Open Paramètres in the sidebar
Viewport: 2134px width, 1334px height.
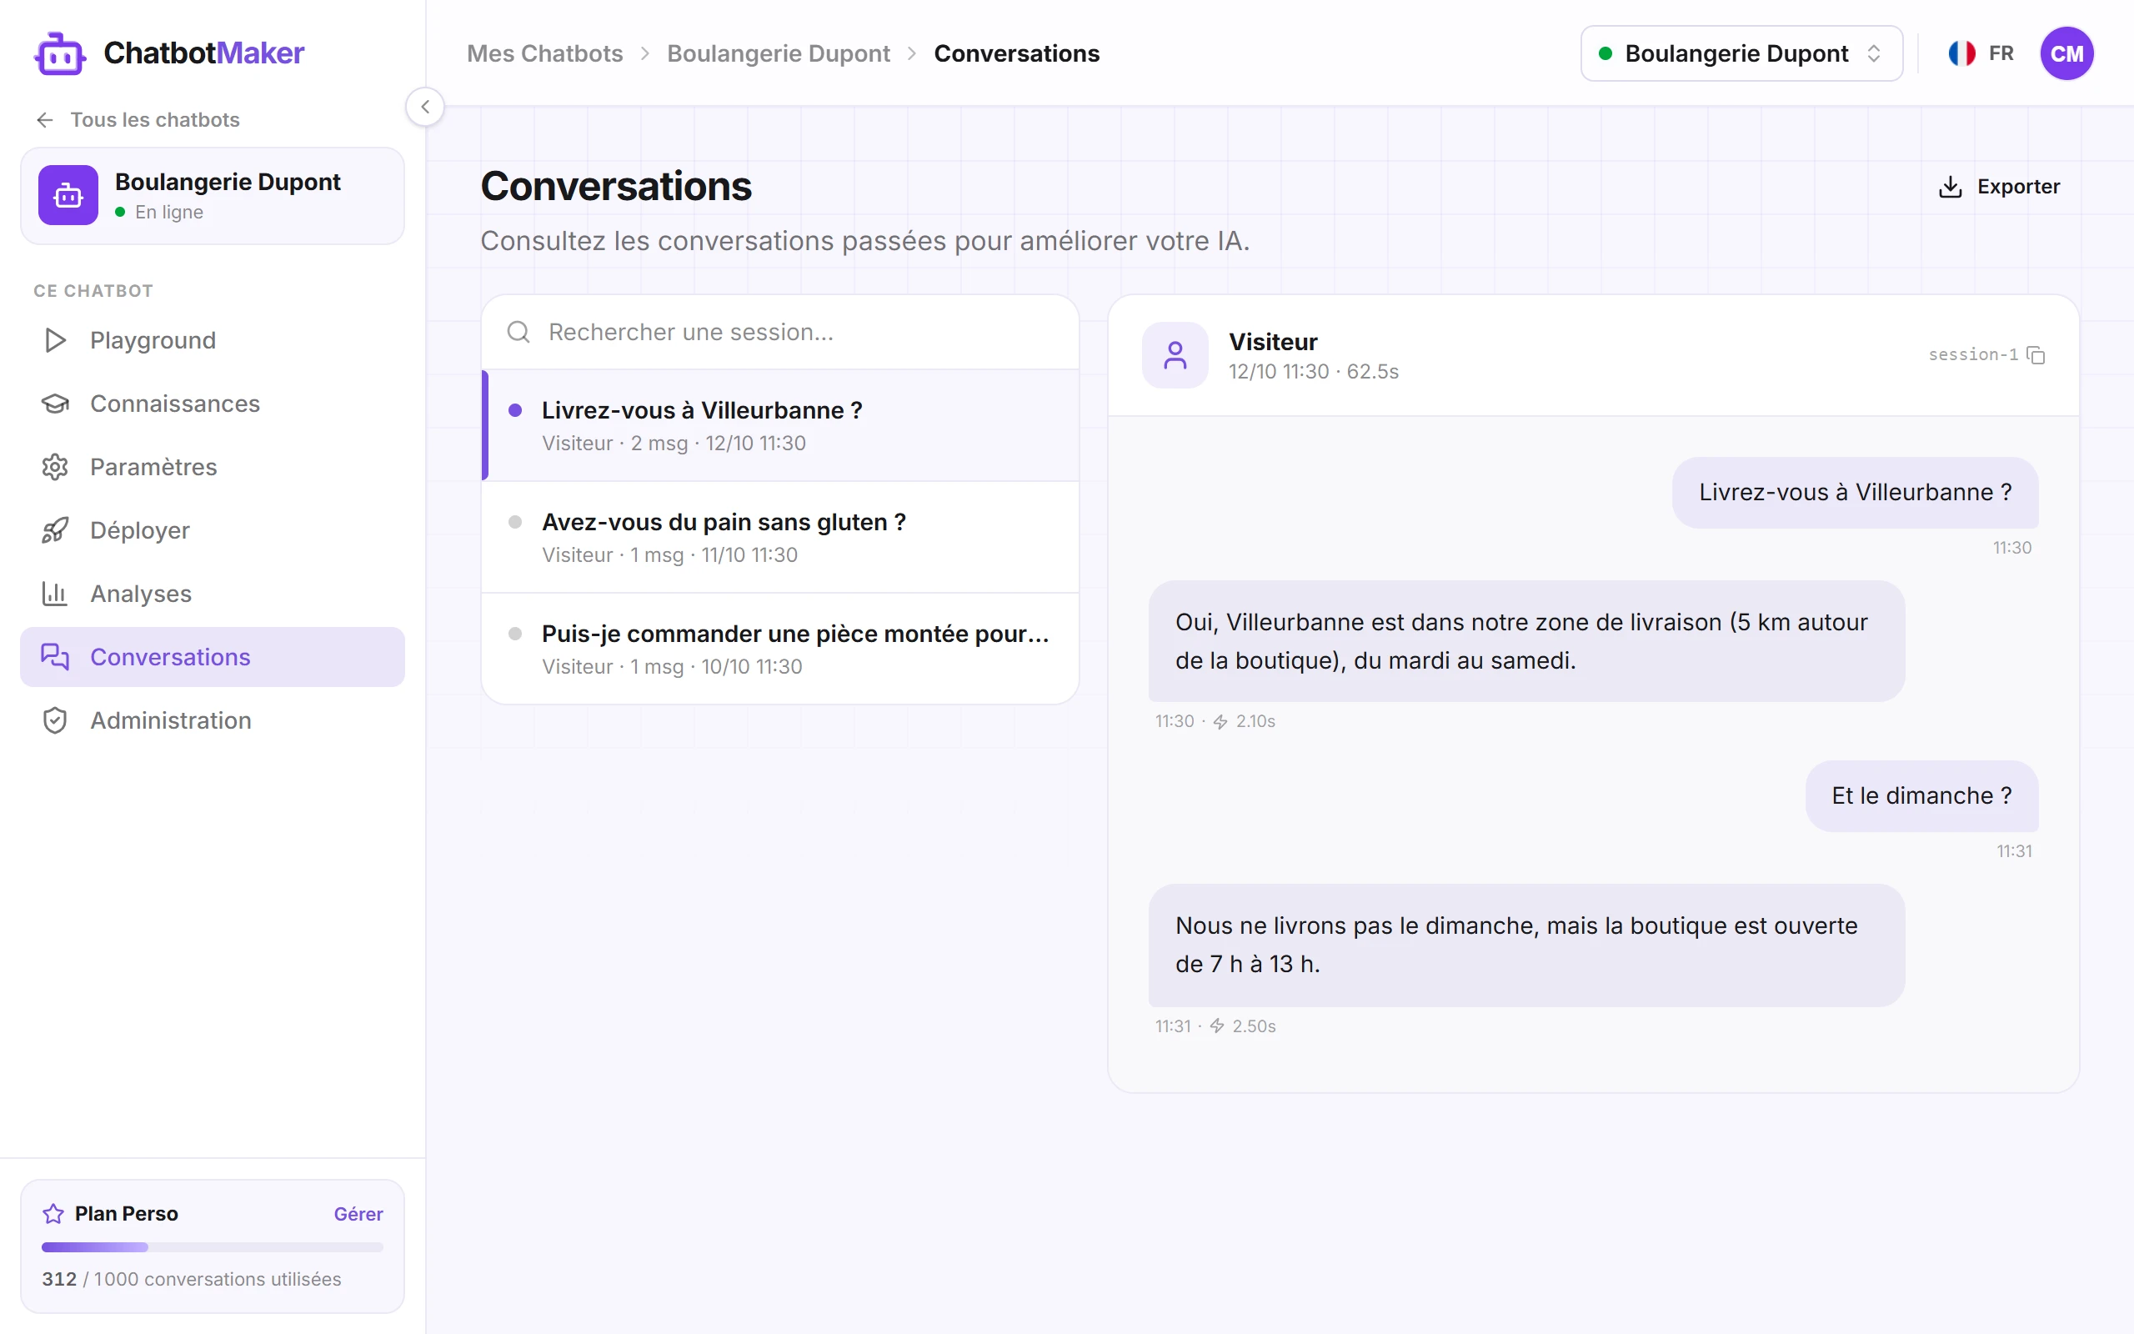[x=213, y=467]
